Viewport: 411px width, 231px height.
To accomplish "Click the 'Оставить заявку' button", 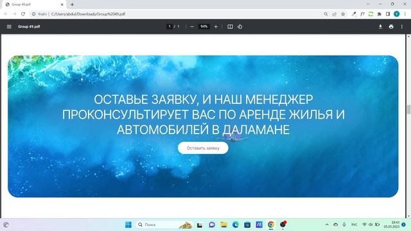I will click(x=203, y=148).
